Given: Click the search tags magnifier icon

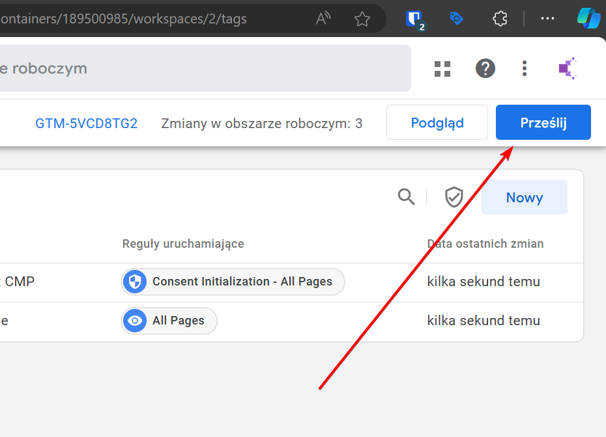Looking at the screenshot, I should click(406, 196).
